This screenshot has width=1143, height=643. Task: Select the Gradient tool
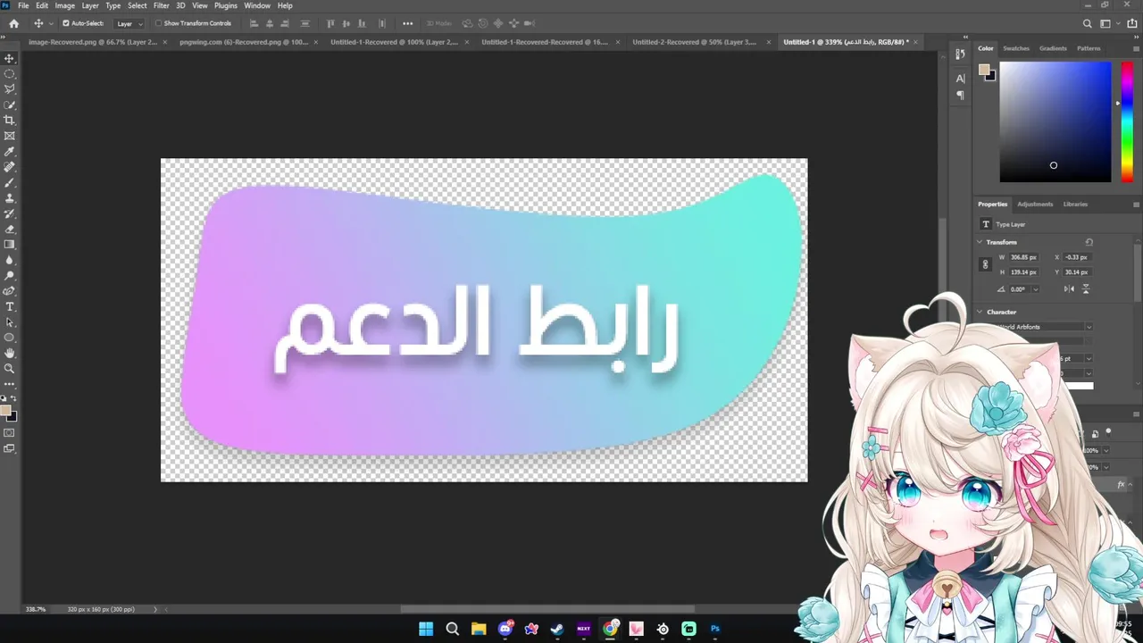[x=10, y=245]
